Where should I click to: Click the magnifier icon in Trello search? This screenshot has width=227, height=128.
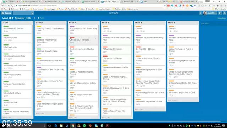pos(32,13)
